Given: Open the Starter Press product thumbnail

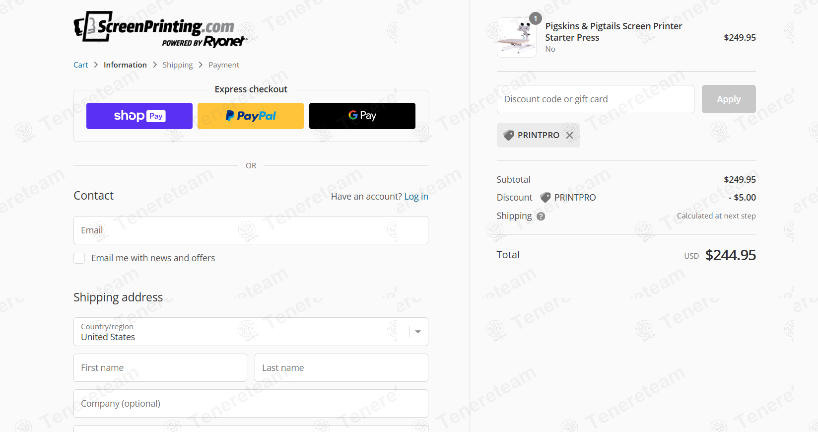Looking at the screenshot, I should pos(517,37).
